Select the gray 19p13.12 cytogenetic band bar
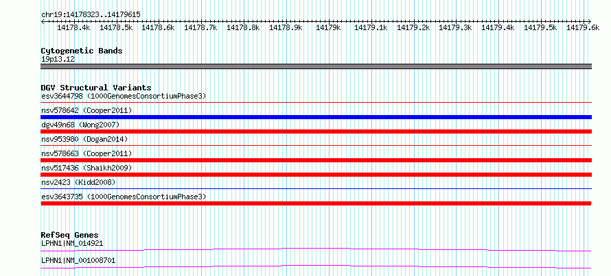Screen dimensions: 611x276 coord(316,66)
